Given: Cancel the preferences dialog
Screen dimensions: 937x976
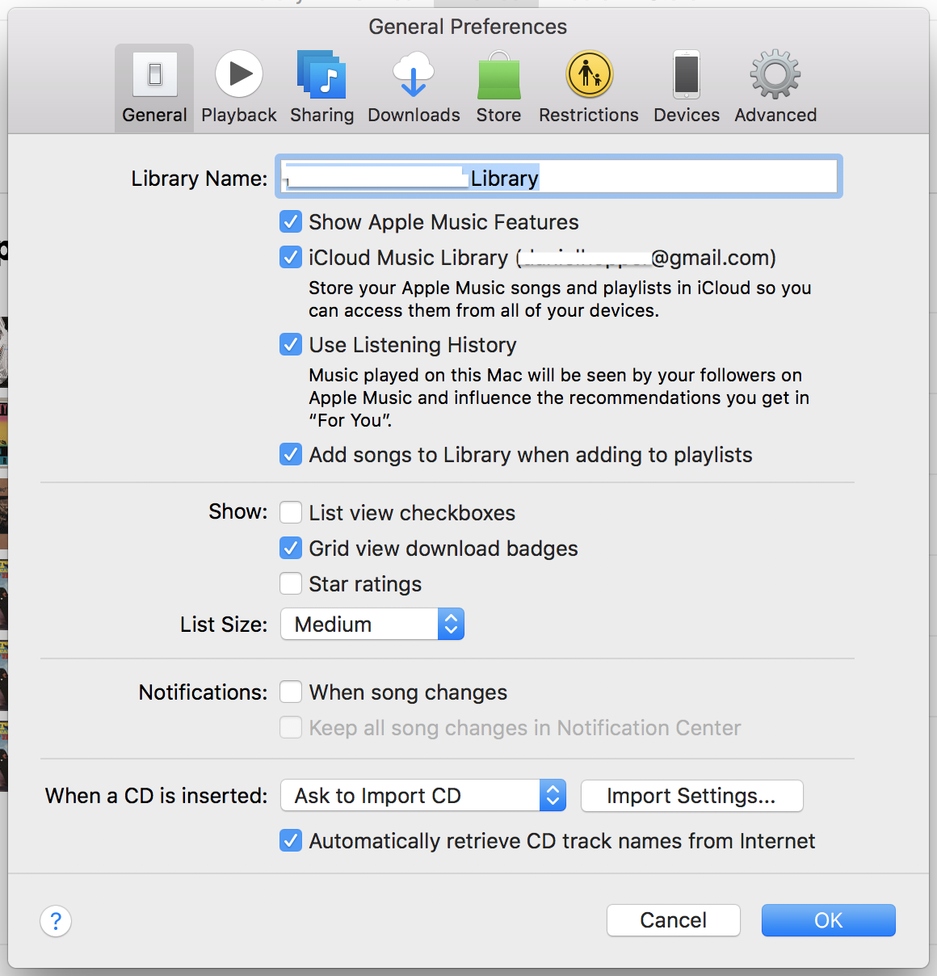Looking at the screenshot, I should pyautogui.click(x=674, y=920).
